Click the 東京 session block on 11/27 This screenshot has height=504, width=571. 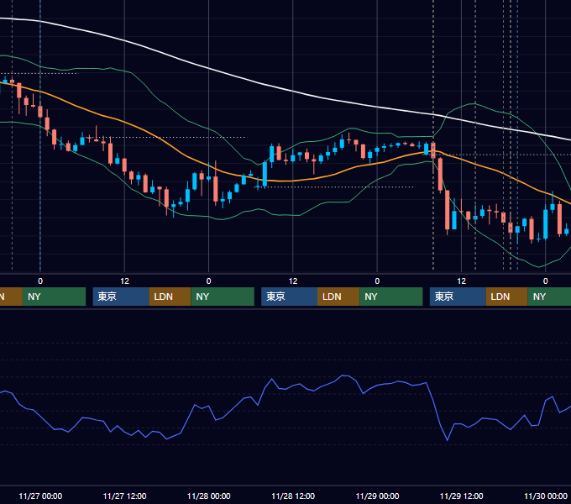pyautogui.click(x=121, y=297)
